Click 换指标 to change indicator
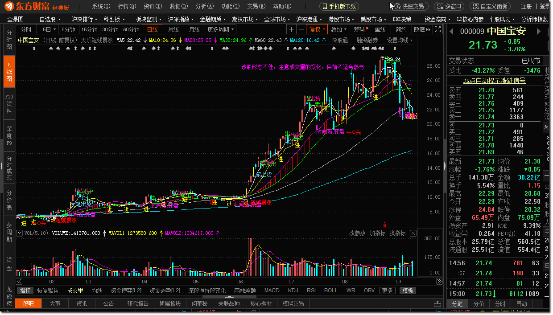553x315 pixels. pos(397,233)
